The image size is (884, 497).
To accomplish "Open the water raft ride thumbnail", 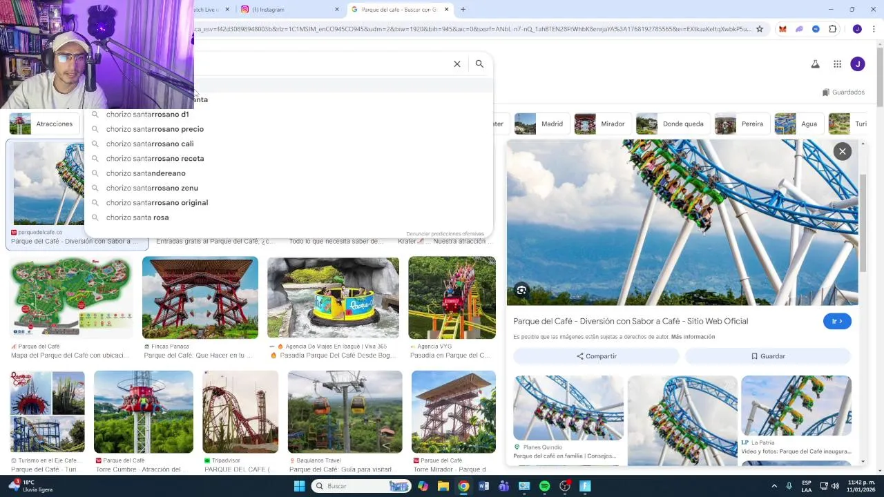I will (333, 298).
